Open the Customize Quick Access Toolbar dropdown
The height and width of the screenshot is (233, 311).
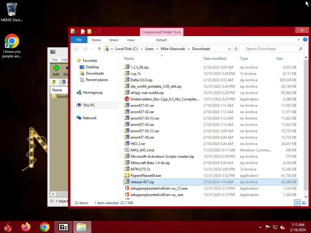tap(95, 32)
